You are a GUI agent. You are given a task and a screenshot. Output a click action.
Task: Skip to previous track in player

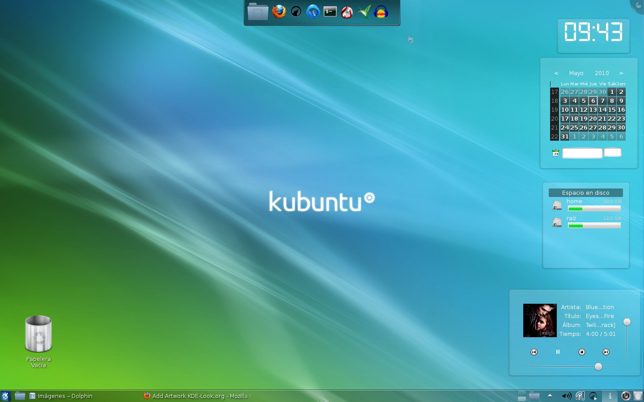tap(534, 352)
